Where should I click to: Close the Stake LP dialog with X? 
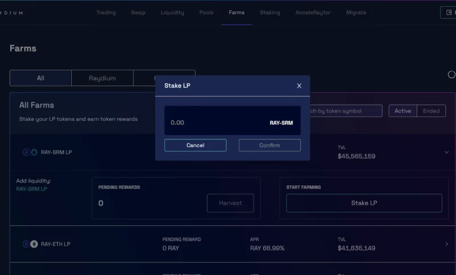click(x=299, y=85)
